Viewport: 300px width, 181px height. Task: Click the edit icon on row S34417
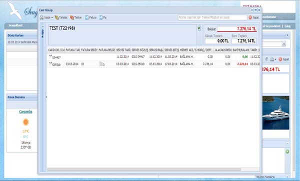coord(50,56)
